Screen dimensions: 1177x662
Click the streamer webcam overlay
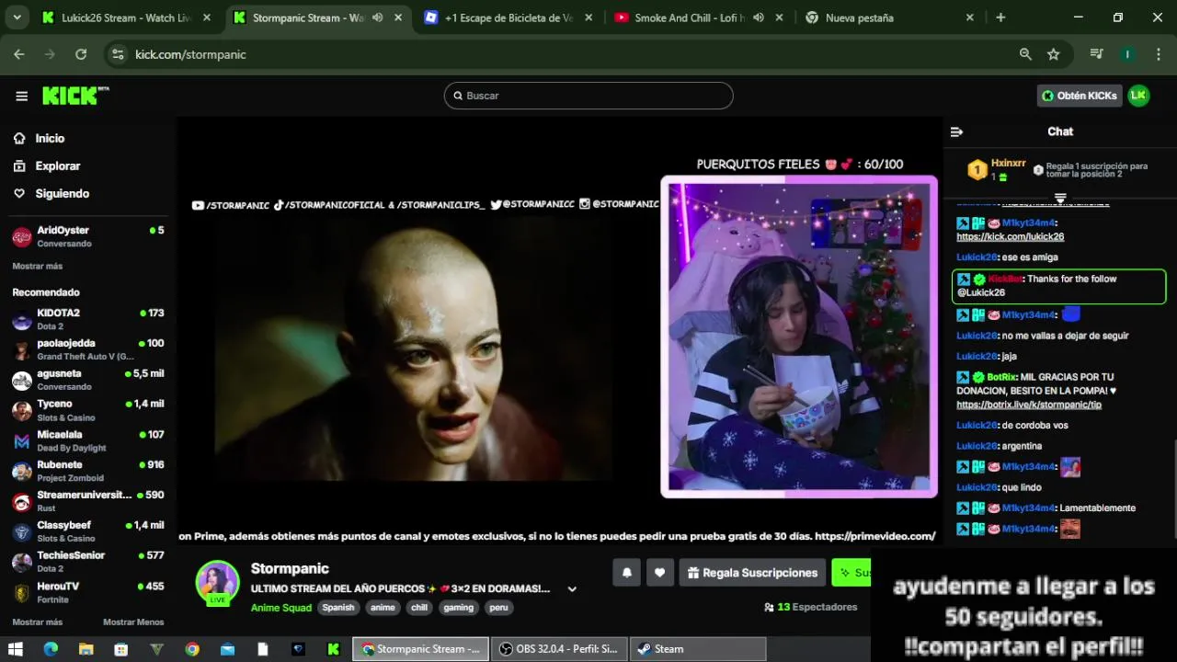point(799,337)
